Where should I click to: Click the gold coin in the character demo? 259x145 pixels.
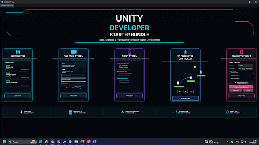(x=195, y=67)
